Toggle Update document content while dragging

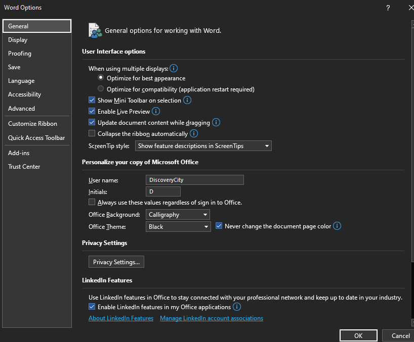coord(92,122)
